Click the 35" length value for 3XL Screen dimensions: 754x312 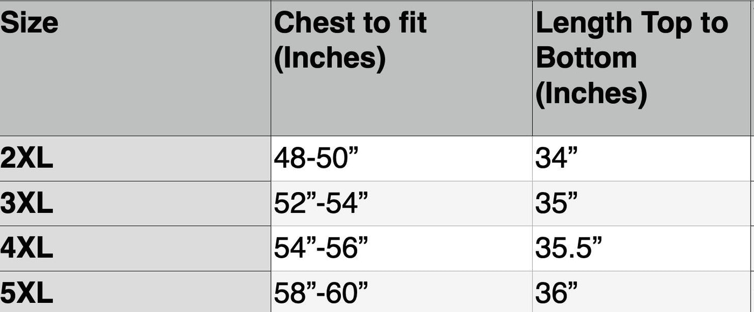coord(556,204)
